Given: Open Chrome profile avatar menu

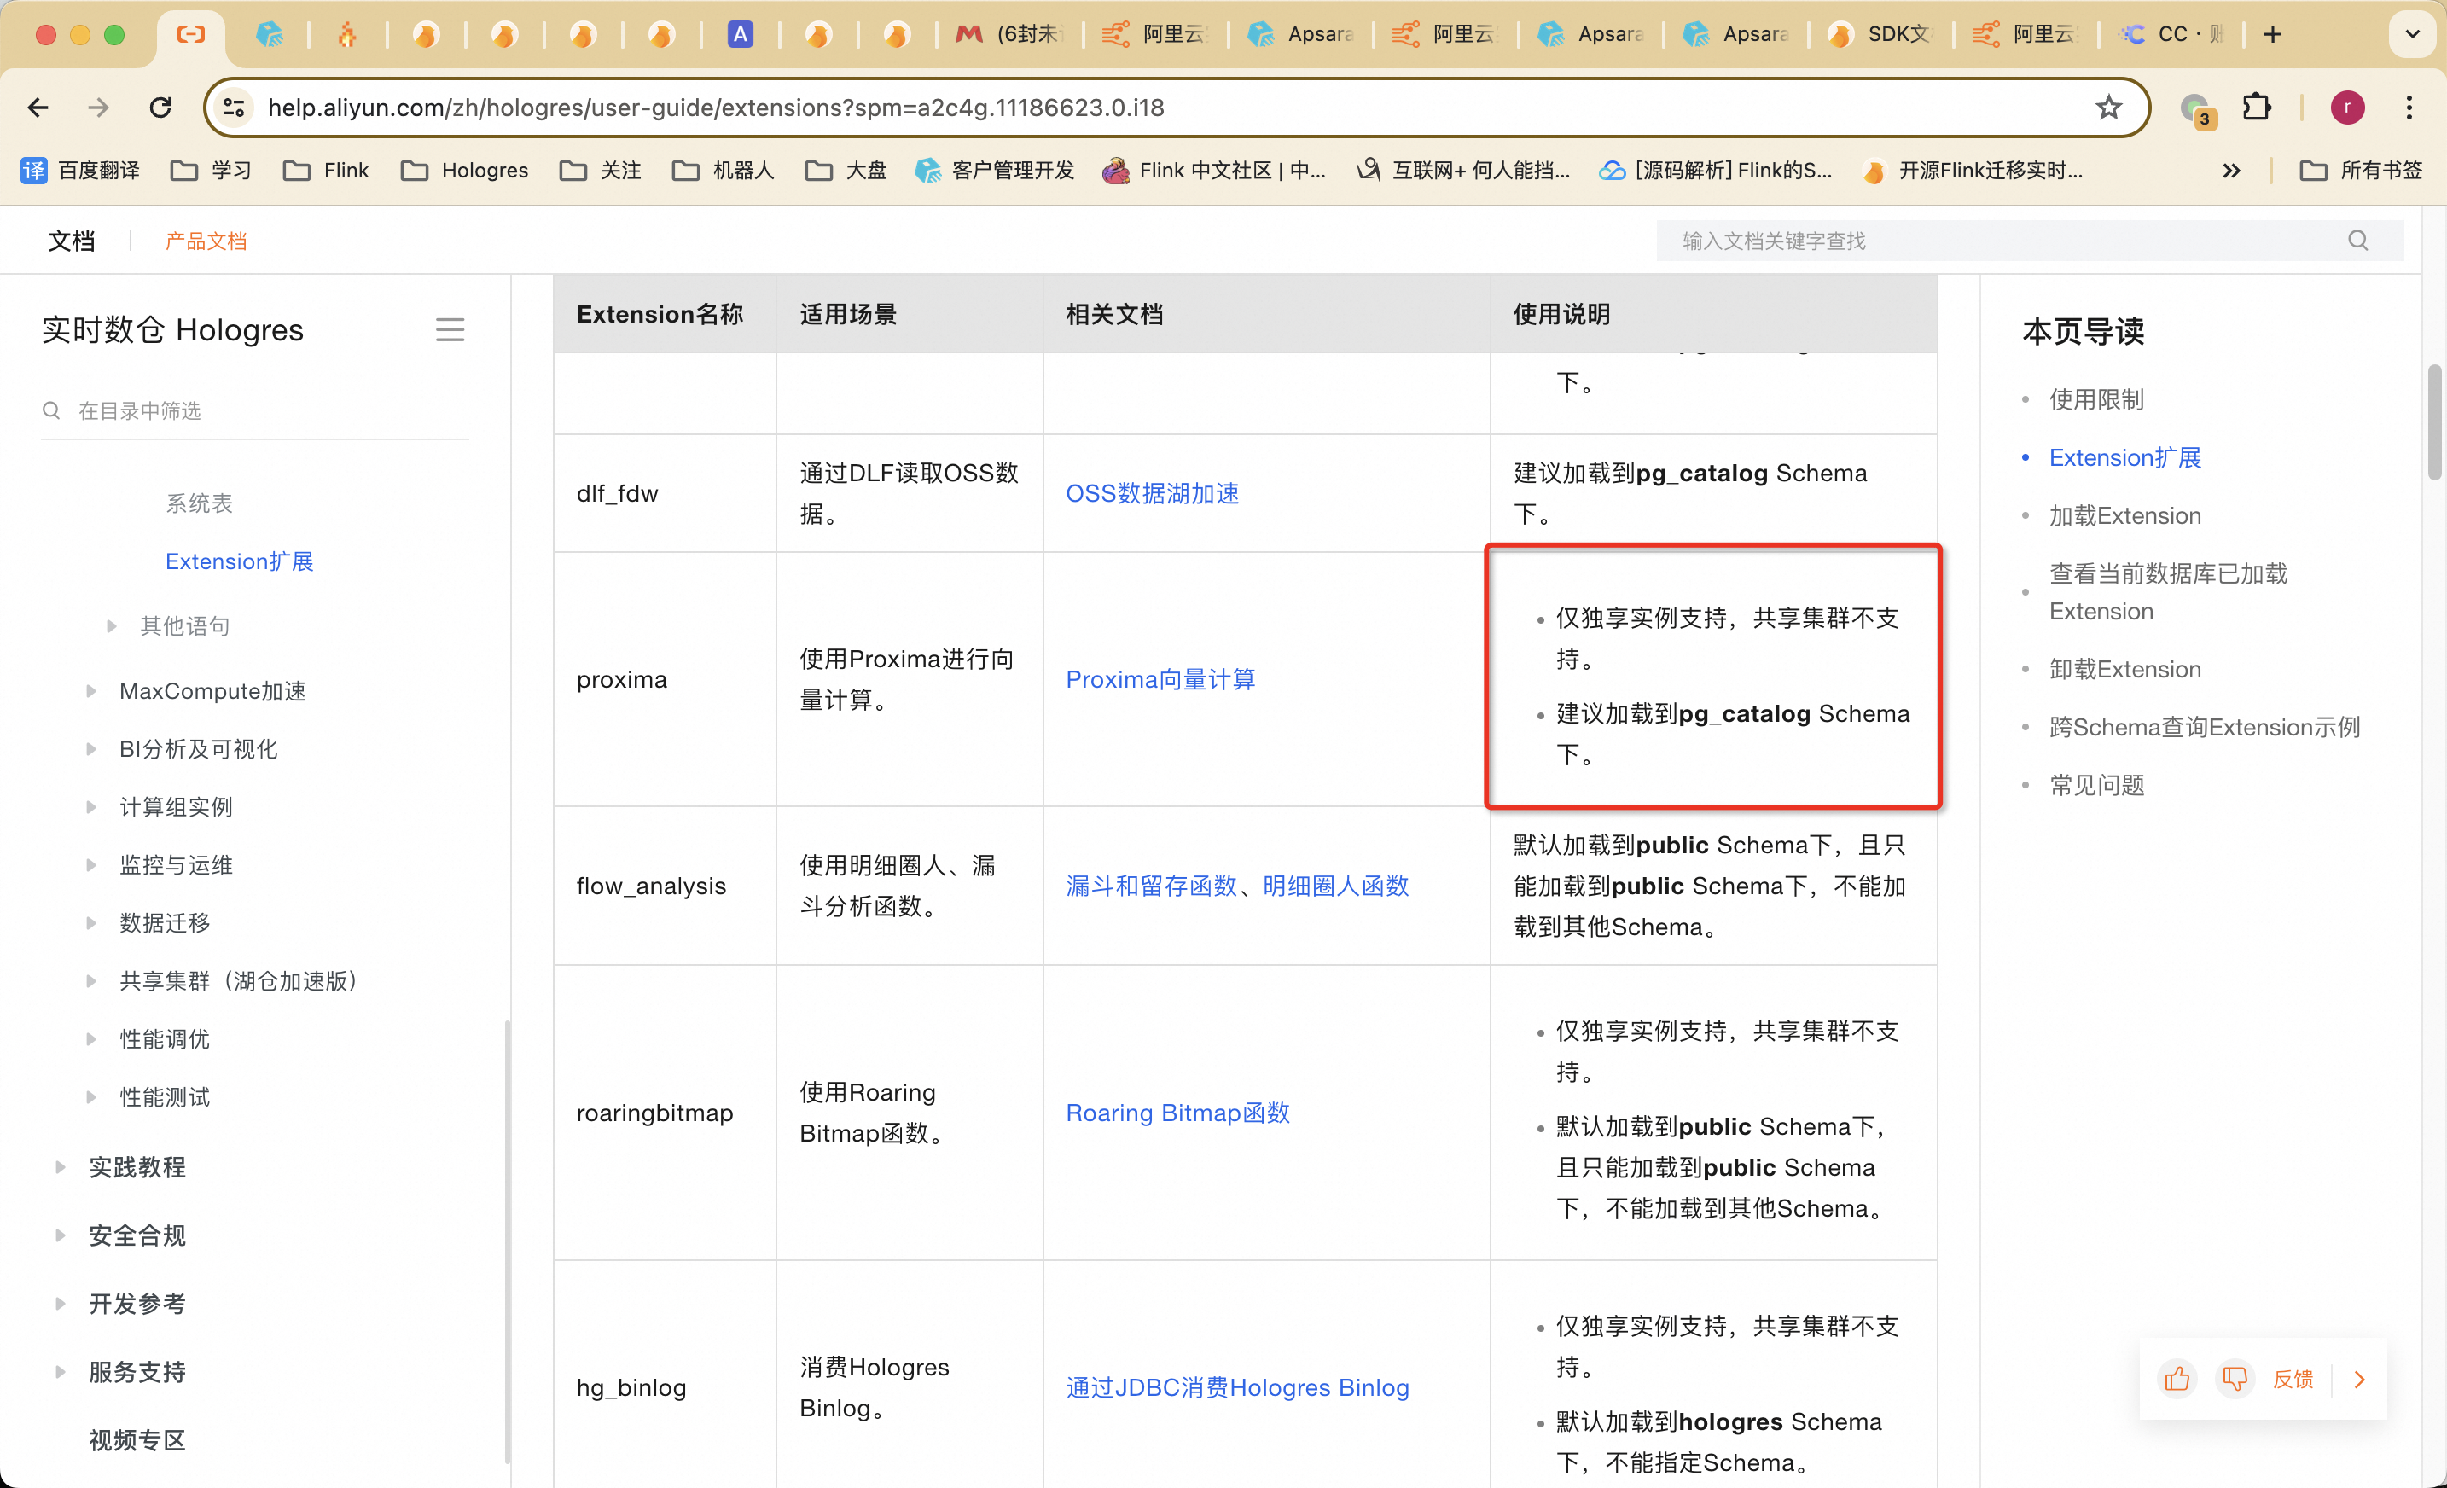Looking at the screenshot, I should pyautogui.click(x=2348, y=108).
